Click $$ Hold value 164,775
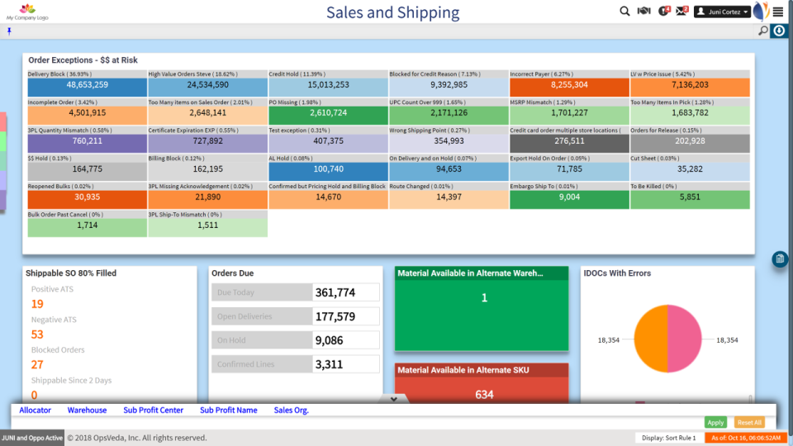 tap(87, 169)
